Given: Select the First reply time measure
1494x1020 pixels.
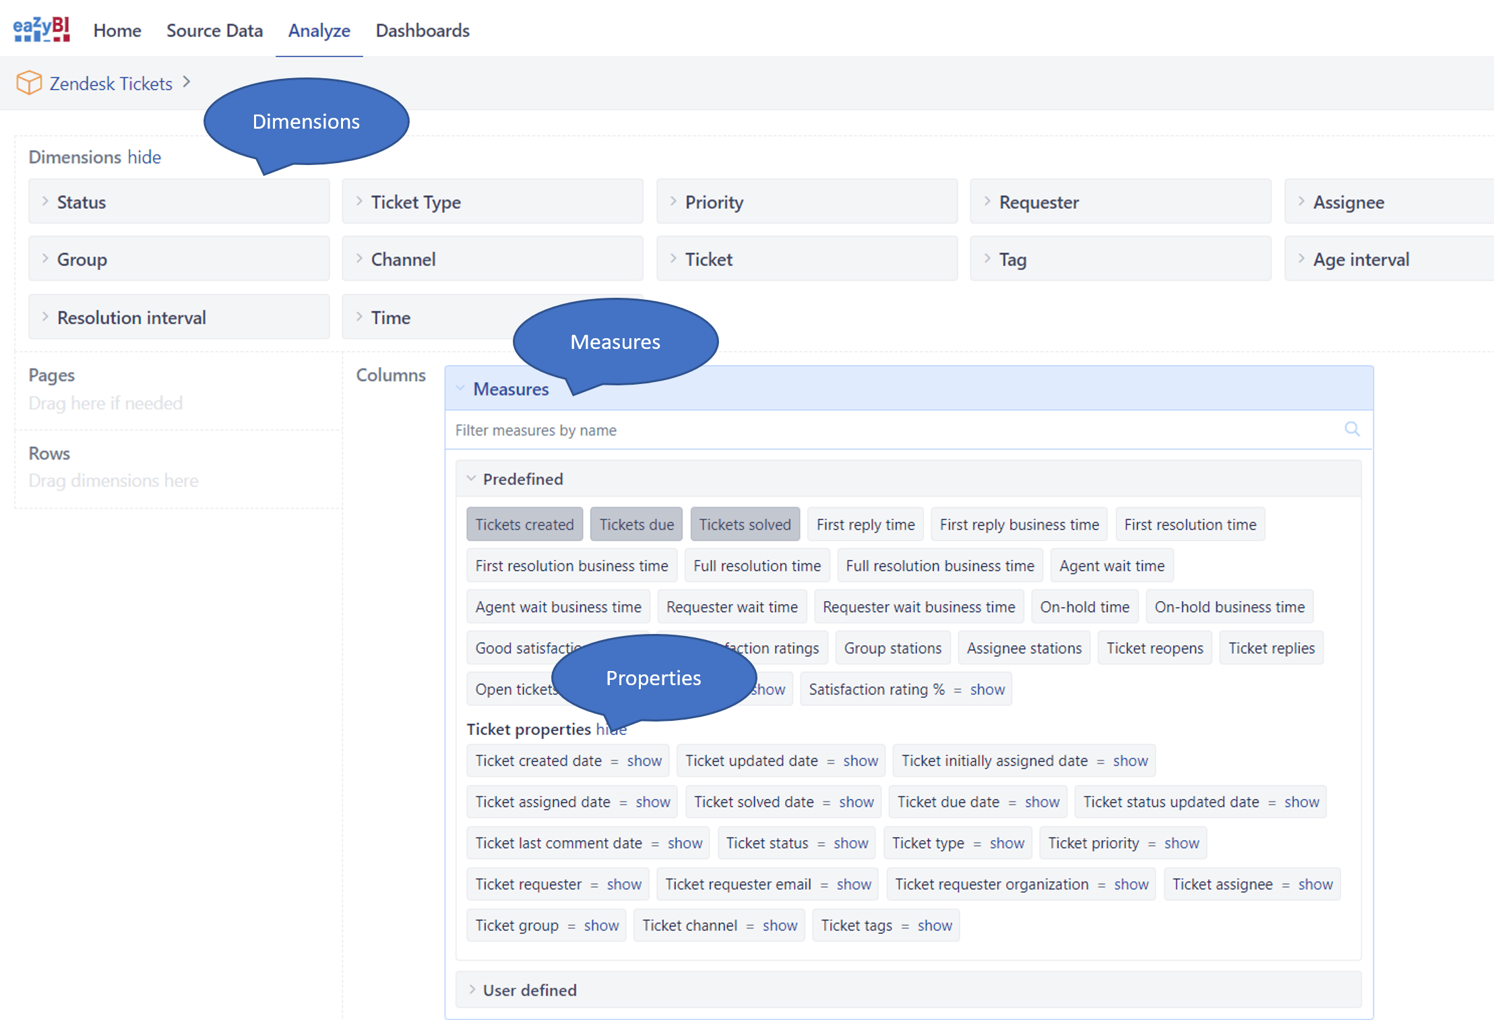Looking at the screenshot, I should coord(865,524).
